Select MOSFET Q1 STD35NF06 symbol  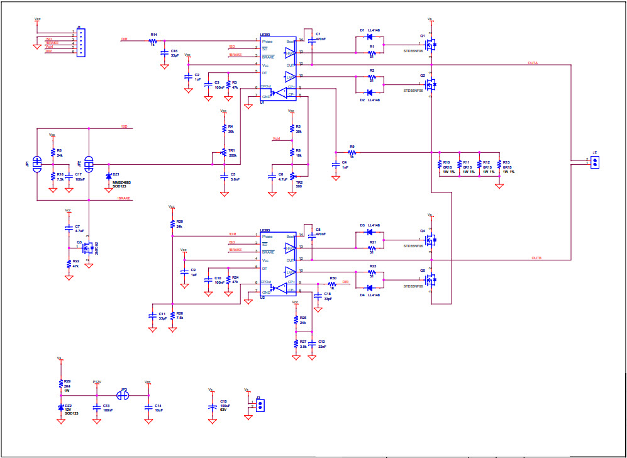click(x=431, y=44)
